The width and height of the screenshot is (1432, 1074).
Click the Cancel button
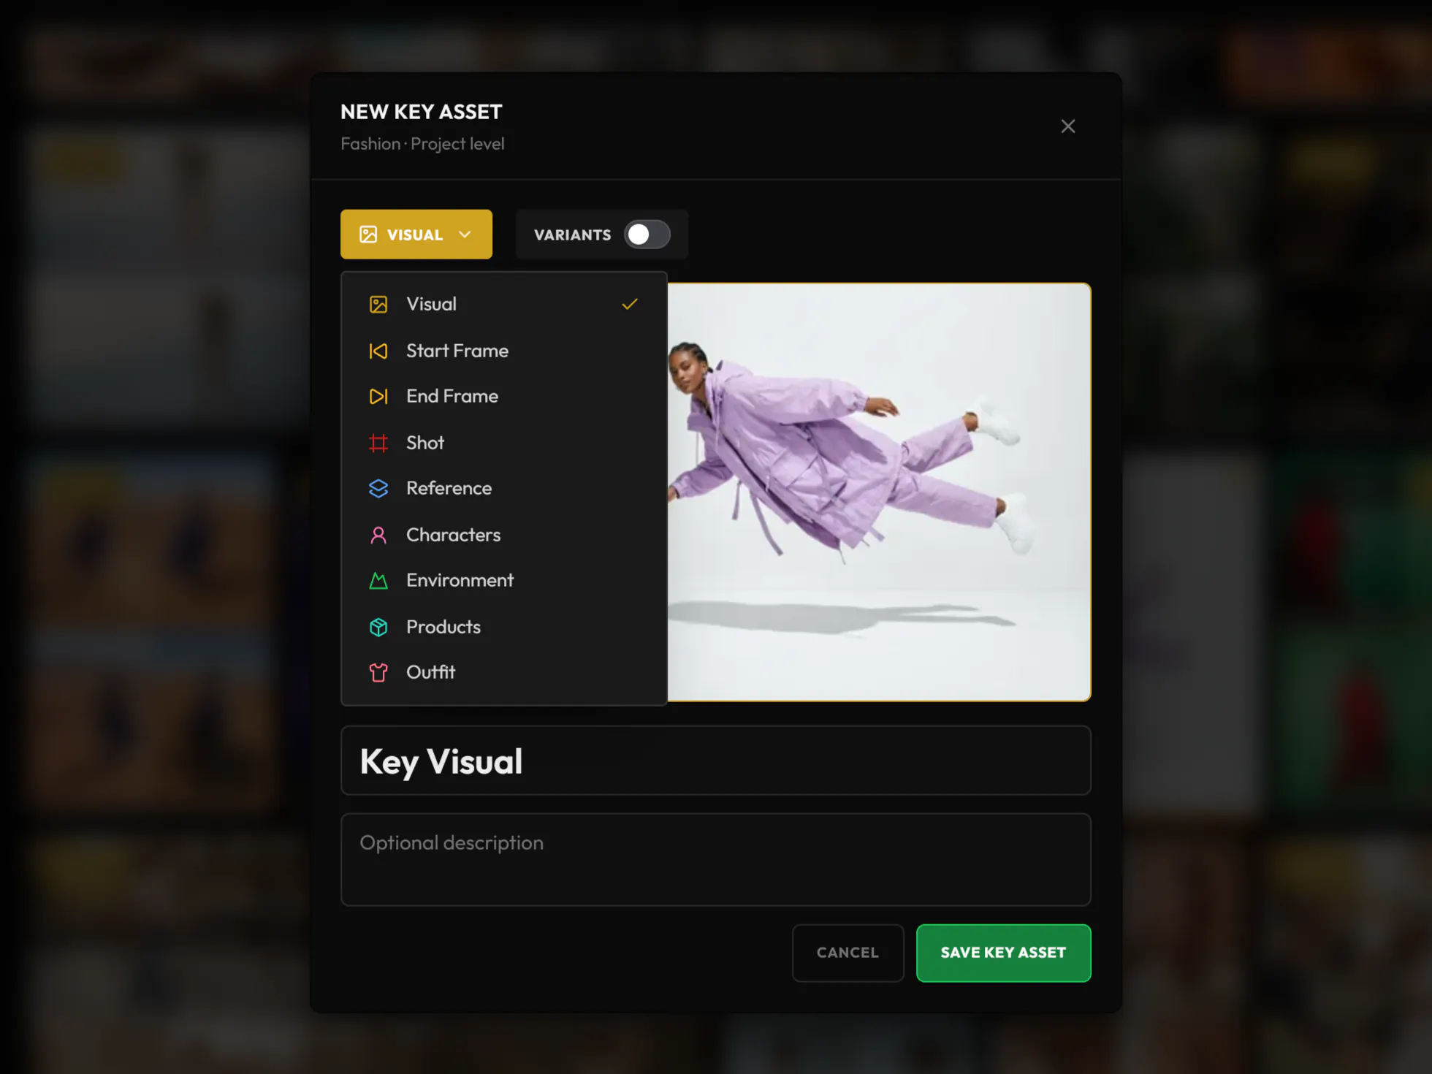pyautogui.click(x=848, y=953)
